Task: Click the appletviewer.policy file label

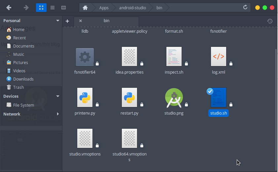Action: (129, 31)
